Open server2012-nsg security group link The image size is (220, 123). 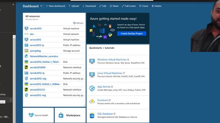(x=38, y=95)
